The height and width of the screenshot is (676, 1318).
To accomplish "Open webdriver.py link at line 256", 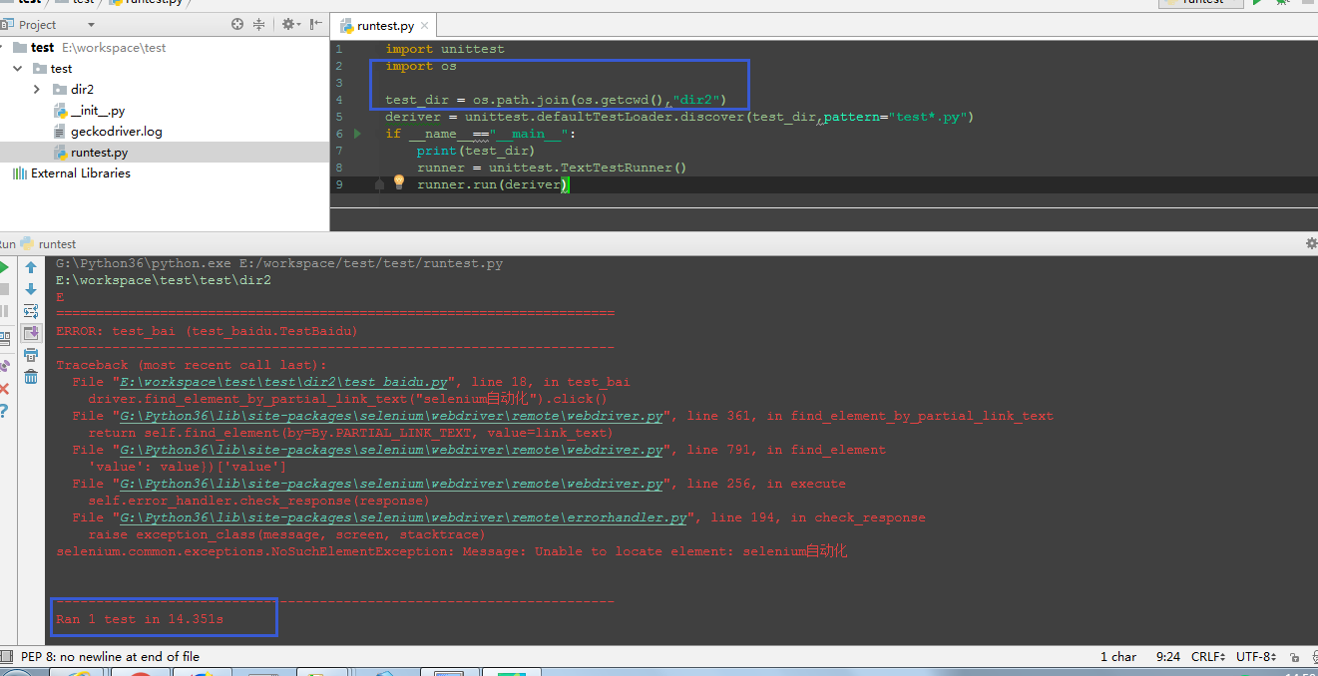I will click(x=391, y=484).
